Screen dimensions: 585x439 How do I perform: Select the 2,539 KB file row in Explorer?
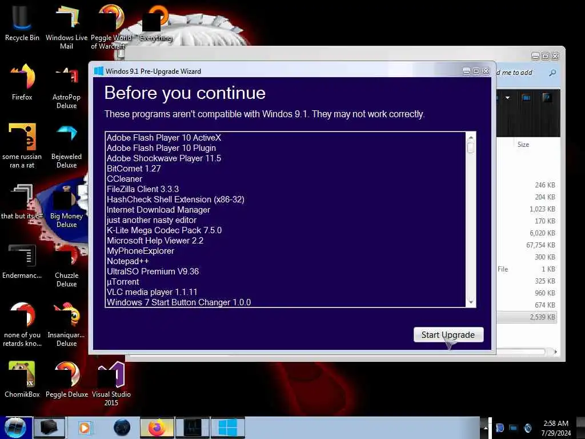pyautogui.click(x=527, y=317)
